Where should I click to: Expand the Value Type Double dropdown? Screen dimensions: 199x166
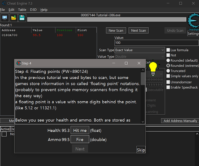140,56
